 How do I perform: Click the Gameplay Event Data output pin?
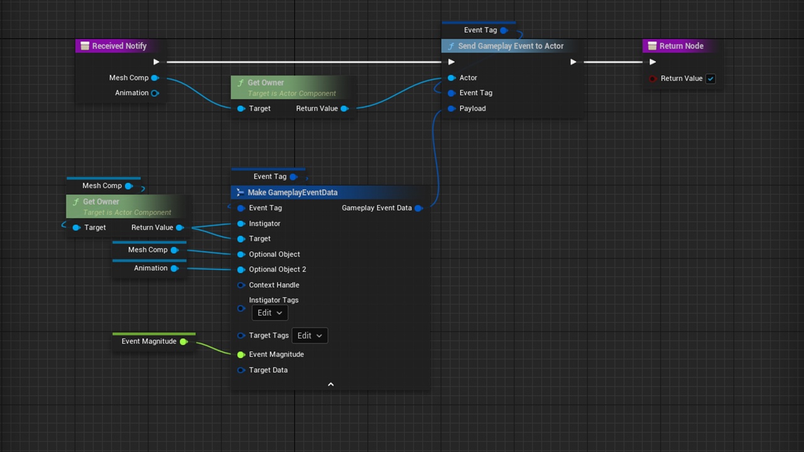418,208
